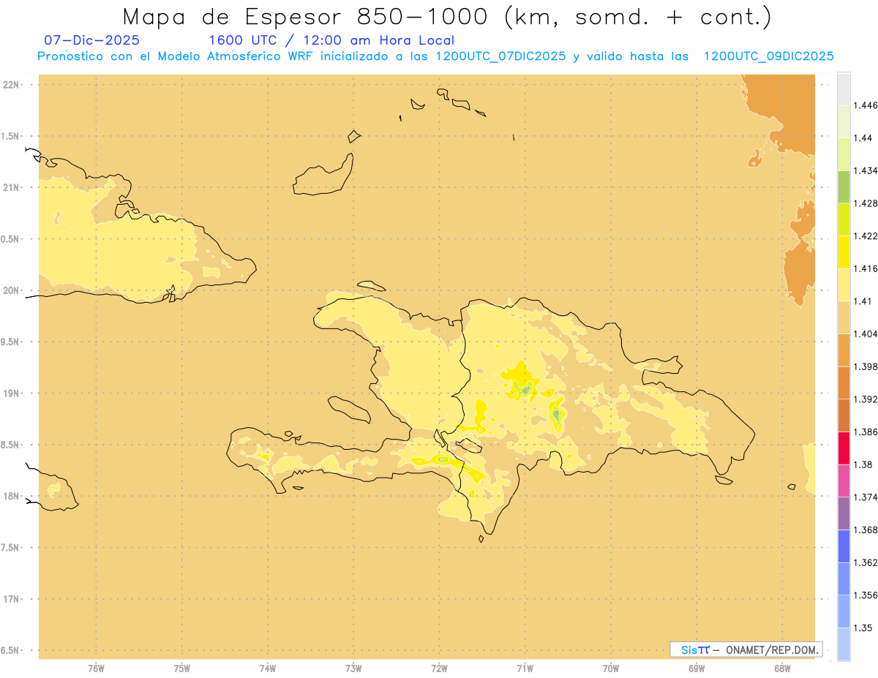
Task: Click the green swatch in the color legend
Action: point(844,187)
